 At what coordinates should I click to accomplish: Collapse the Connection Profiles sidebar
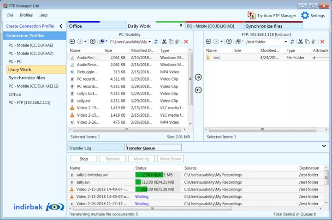pos(61,26)
